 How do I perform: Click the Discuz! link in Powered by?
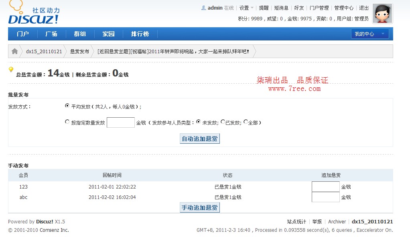[x=45, y=222]
